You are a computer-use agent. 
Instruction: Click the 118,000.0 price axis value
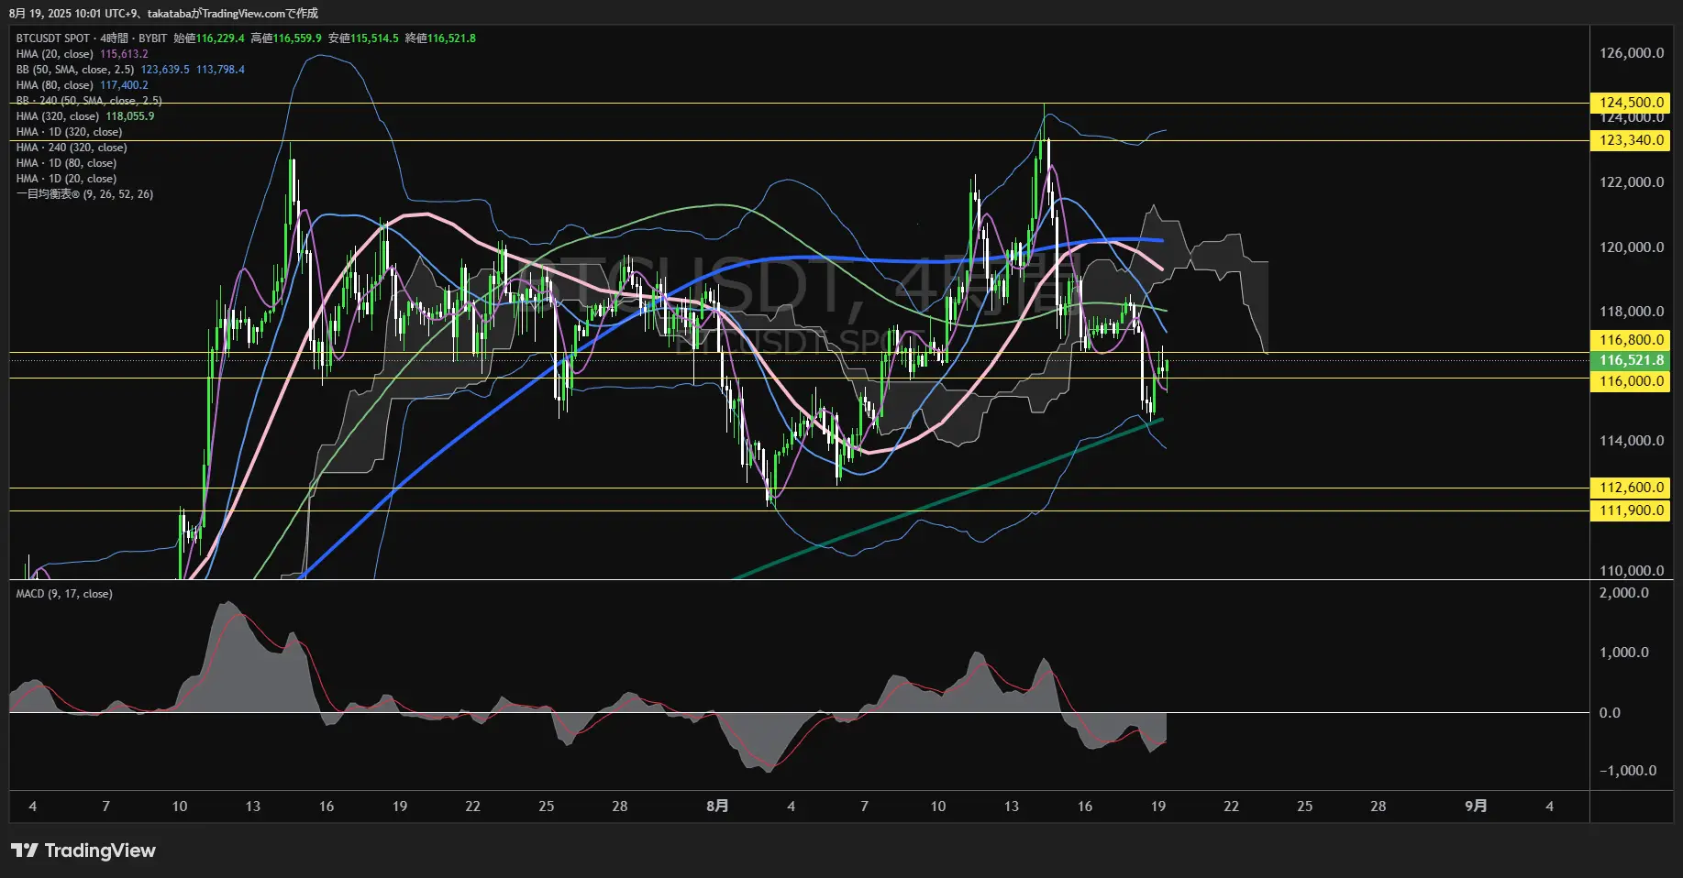pos(1632,312)
